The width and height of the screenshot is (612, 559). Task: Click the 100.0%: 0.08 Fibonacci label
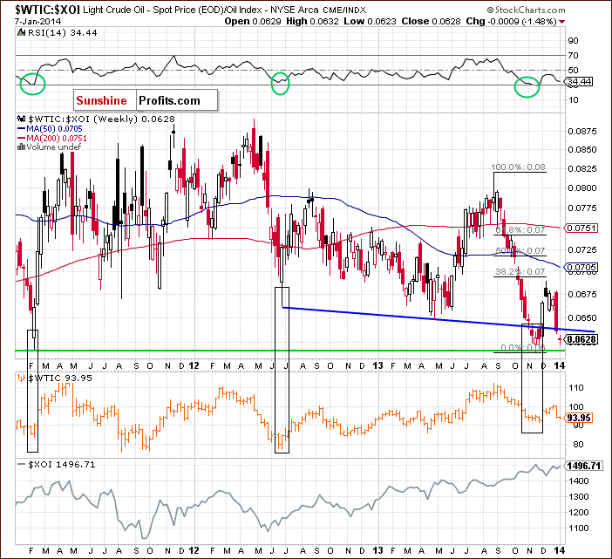pos(519,167)
